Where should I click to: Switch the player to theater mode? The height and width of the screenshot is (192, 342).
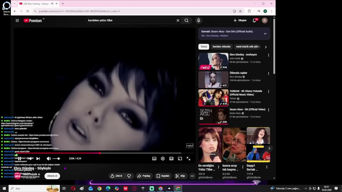[171, 158]
